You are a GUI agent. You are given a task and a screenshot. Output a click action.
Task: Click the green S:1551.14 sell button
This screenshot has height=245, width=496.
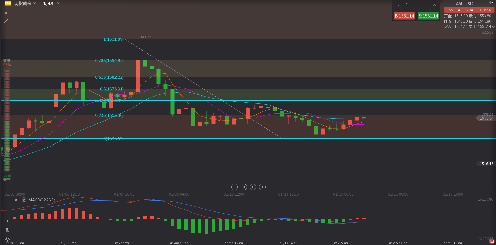click(x=428, y=16)
